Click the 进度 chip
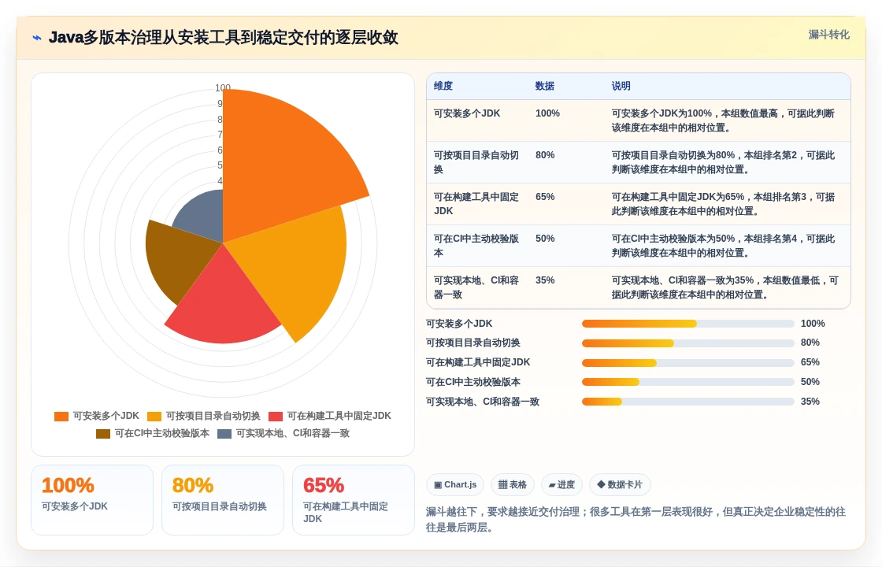 click(x=561, y=485)
